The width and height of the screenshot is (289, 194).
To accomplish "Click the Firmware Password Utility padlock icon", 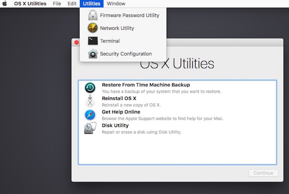I will (x=93, y=15).
